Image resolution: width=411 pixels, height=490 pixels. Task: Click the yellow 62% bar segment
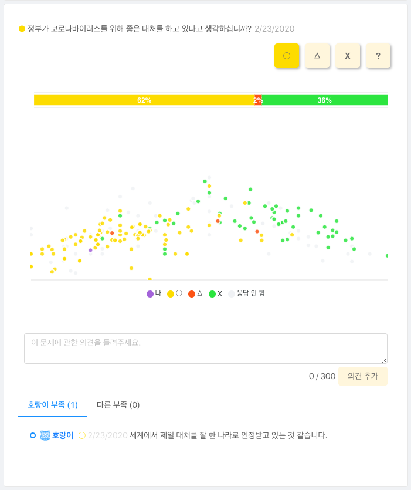tap(144, 100)
